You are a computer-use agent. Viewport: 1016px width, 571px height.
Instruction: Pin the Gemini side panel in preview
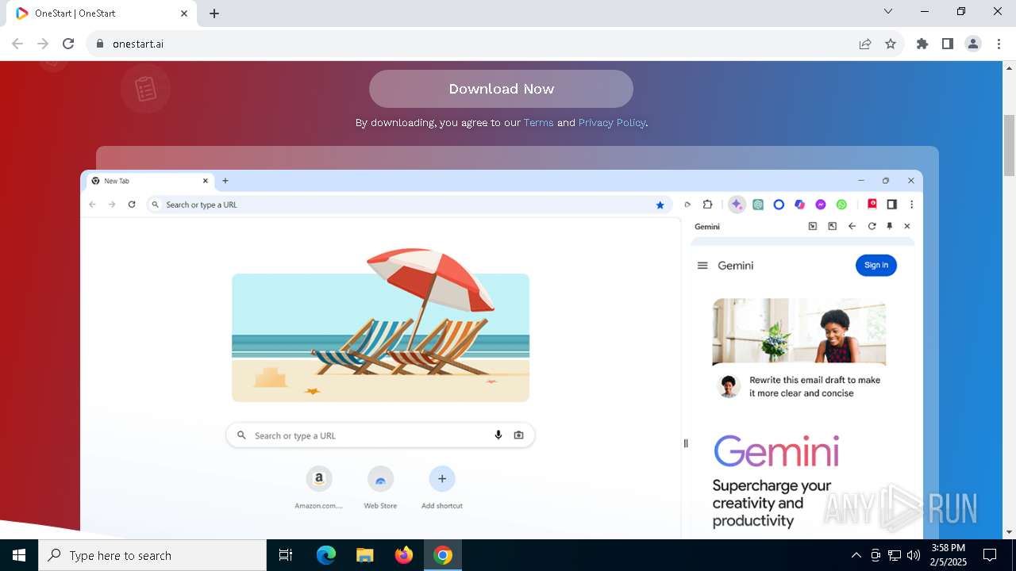click(x=889, y=226)
